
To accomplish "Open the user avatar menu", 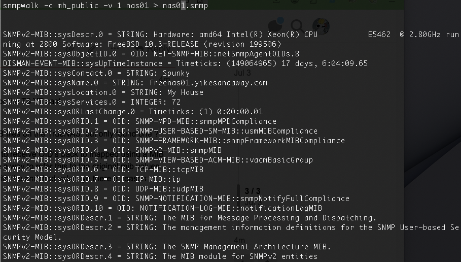I will pyautogui.click(x=321, y=26).
